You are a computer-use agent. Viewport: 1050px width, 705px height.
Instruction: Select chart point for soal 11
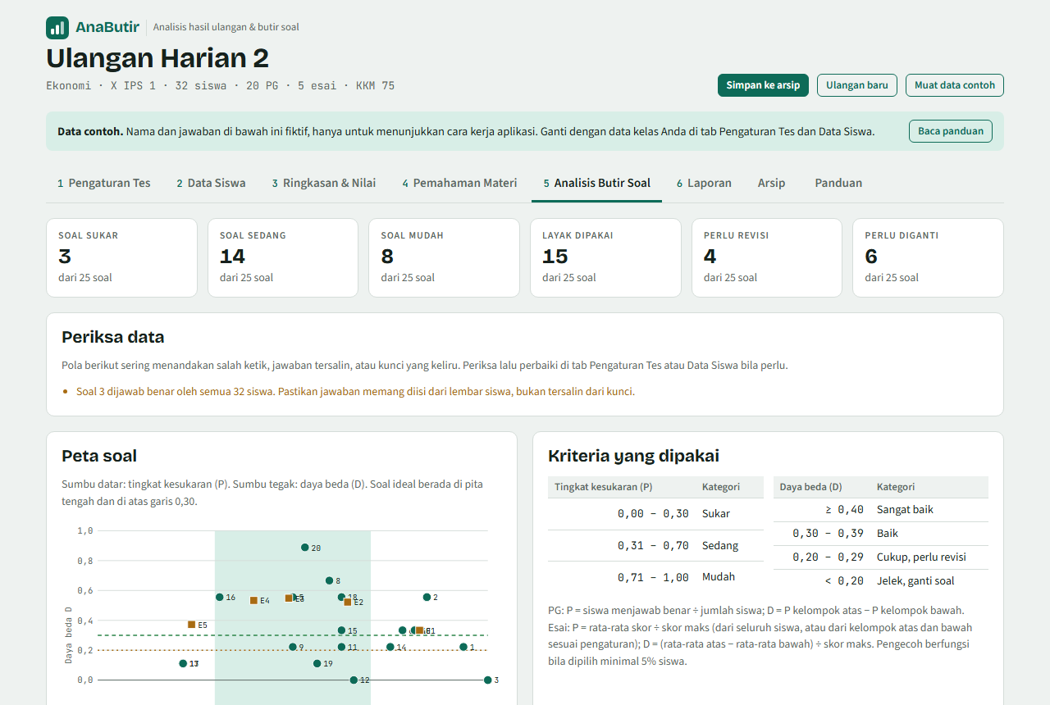pyautogui.click(x=342, y=647)
